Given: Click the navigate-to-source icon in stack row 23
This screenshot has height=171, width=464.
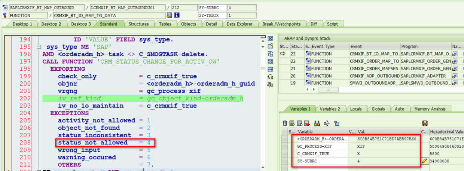Looking at the screenshot, I should [x=455, y=54].
